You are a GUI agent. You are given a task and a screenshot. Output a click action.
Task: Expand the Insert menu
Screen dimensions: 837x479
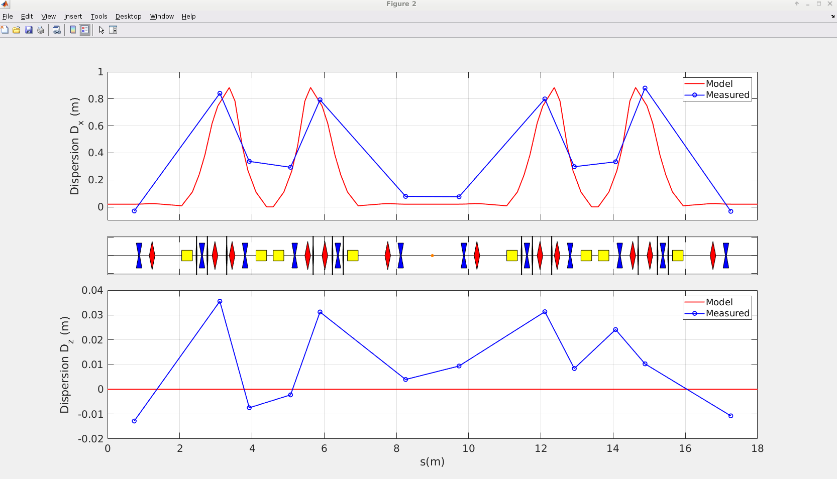[73, 17]
